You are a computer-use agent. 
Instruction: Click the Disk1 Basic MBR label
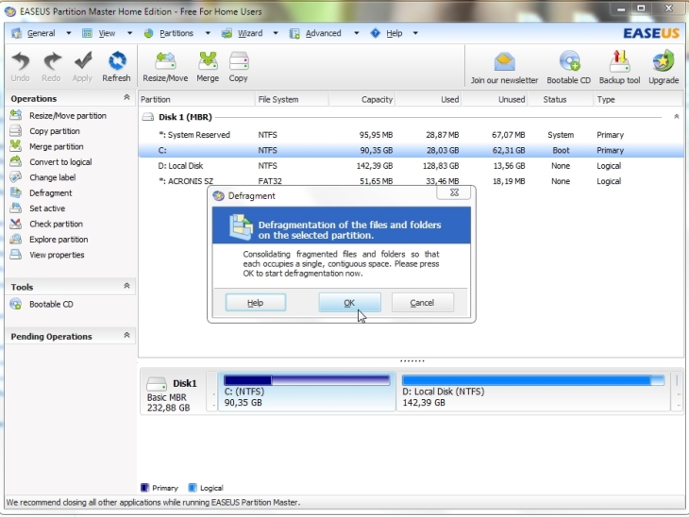tap(173, 392)
